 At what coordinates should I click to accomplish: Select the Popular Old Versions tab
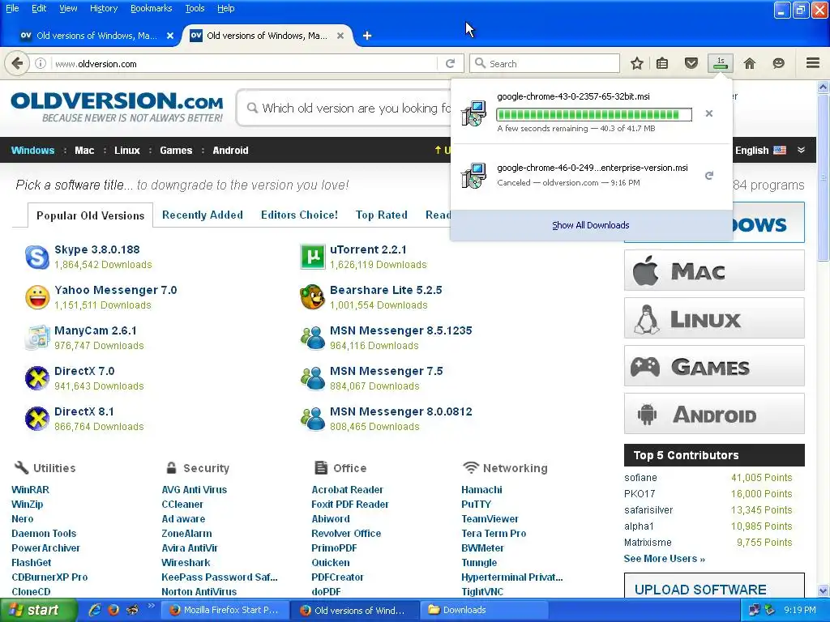pyautogui.click(x=91, y=215)
